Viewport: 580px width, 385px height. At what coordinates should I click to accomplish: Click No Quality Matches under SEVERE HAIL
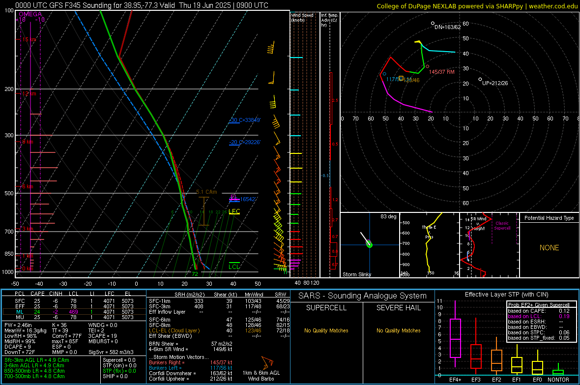click(x=398, y=330)
